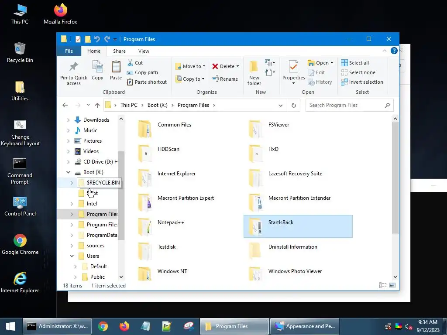Open Change Keyboard Layout desktop shortcut
Viewport: 447px width, 335px height.
[x=20, y=133]
